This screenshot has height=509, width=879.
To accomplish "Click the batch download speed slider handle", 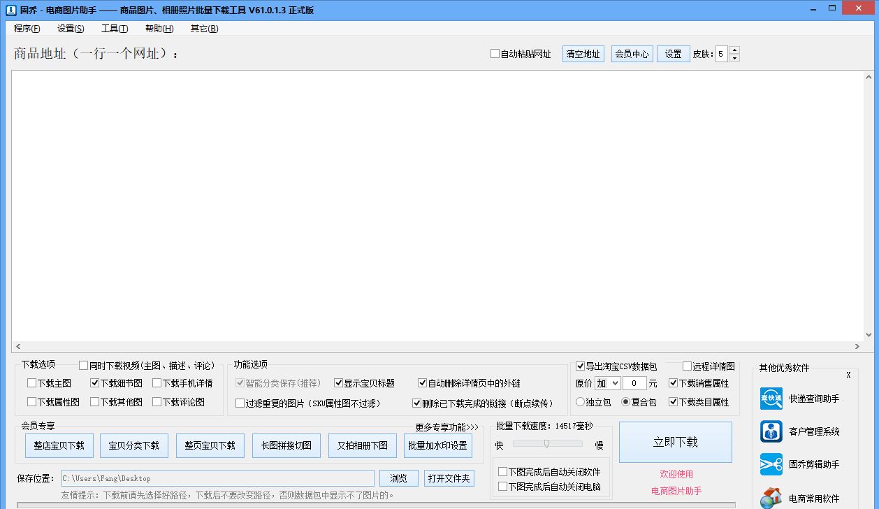I will (547, 443).
